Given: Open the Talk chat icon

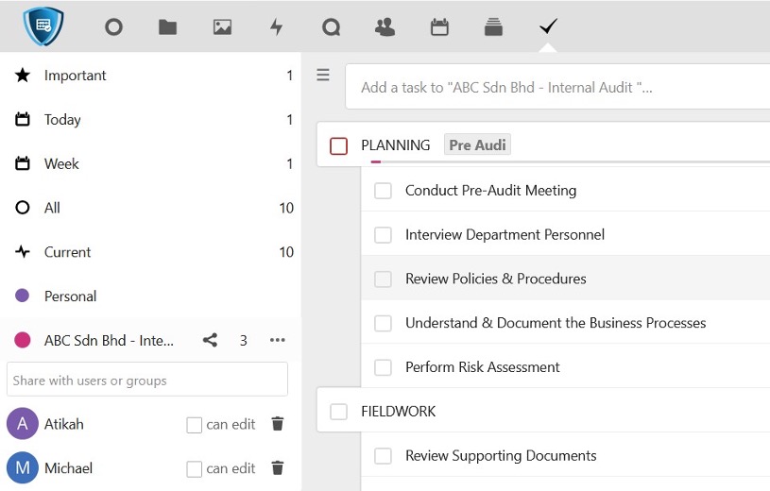Looking at the screenshot, I should pyautogui.click(x=331, y=27).
